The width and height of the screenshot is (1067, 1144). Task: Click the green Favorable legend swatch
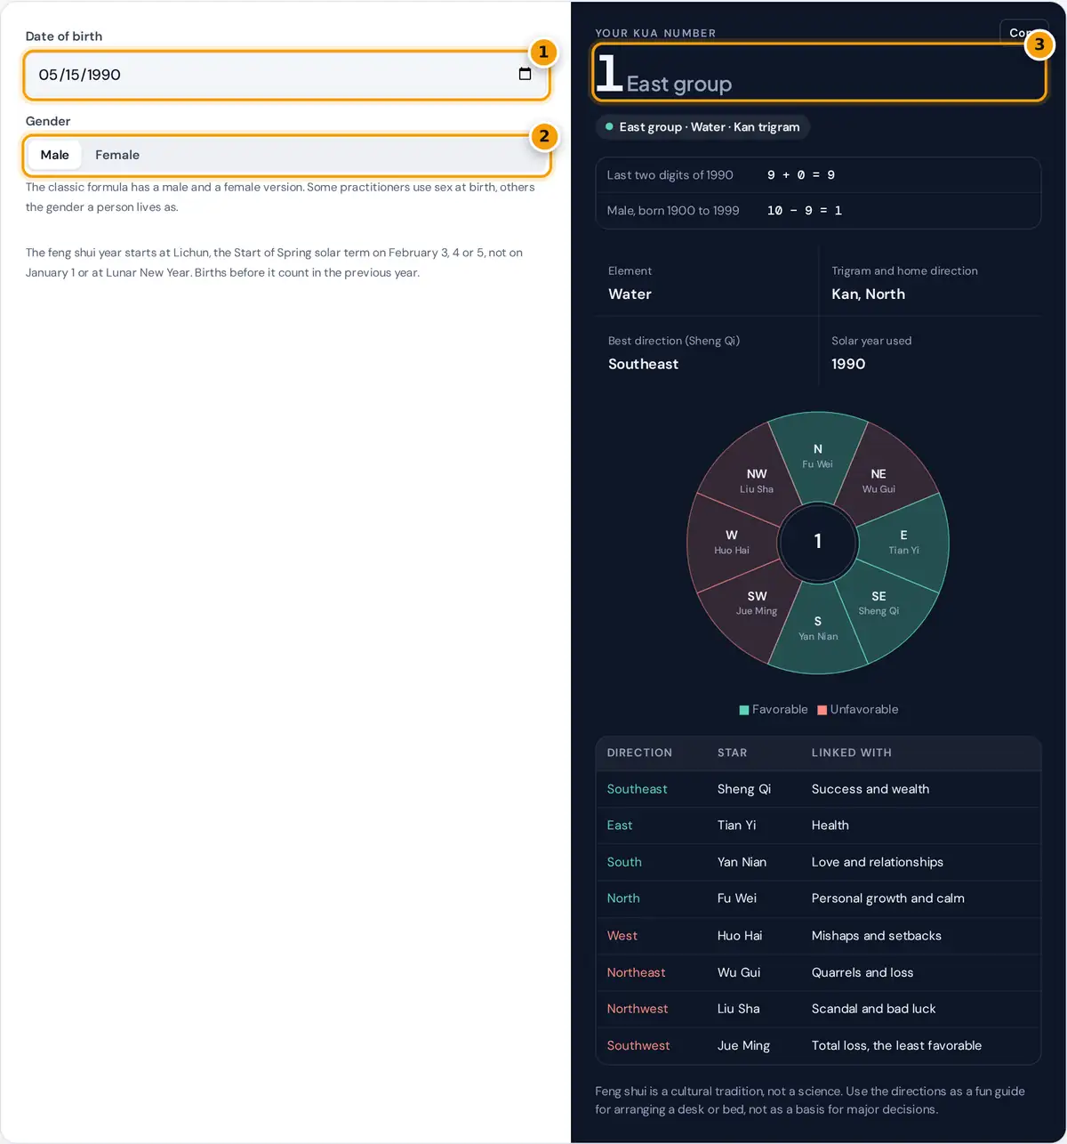pos(743,710)
